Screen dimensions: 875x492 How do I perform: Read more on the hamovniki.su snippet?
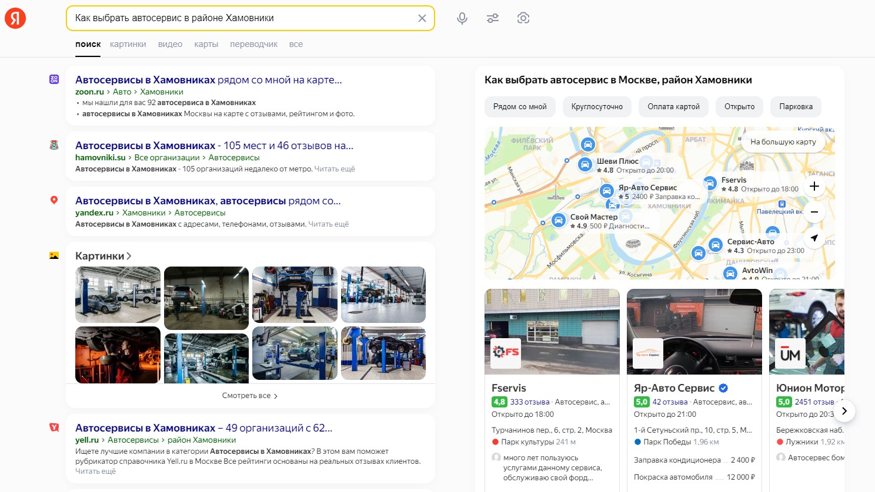(x=335, y=169)
